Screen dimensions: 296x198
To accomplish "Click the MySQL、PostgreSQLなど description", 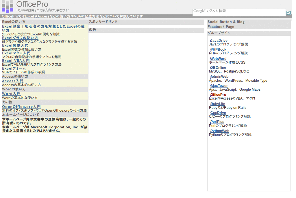I will pyautogui.click(x=229, y=71).
